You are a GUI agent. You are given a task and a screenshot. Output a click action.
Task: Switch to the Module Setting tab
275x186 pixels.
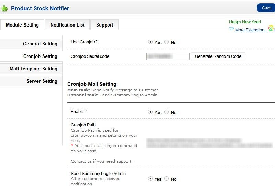22,25
